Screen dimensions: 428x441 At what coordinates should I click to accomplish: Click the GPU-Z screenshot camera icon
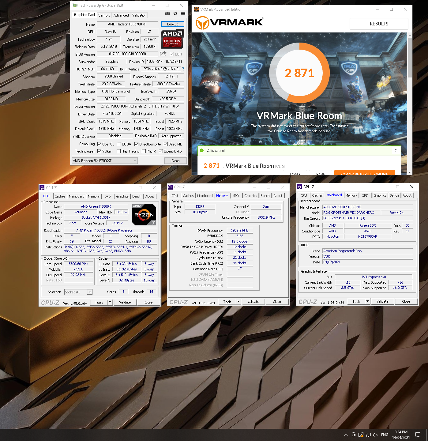[167, 14]
